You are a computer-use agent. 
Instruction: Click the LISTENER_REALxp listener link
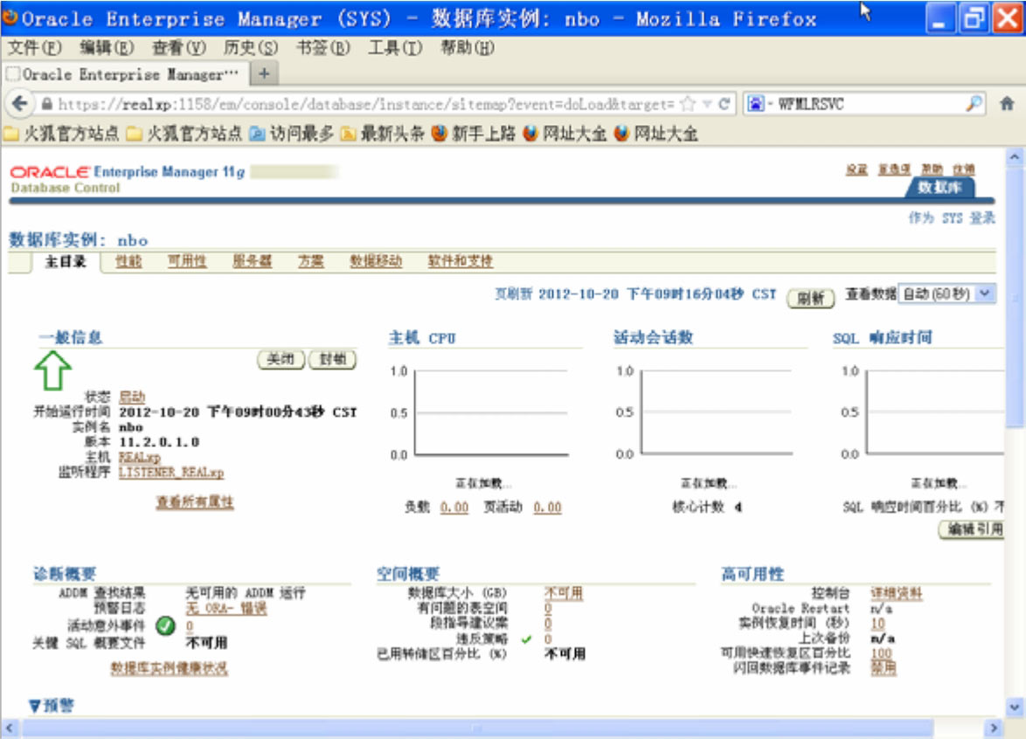(x=170, y=473)
